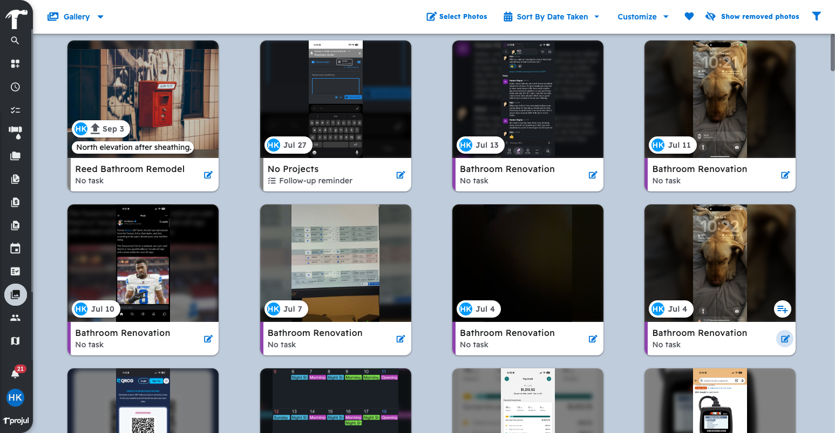Viewport: 835px width, 433px height.
Task: Click the Projul hammer logo
Action: (x=16, y=19)
